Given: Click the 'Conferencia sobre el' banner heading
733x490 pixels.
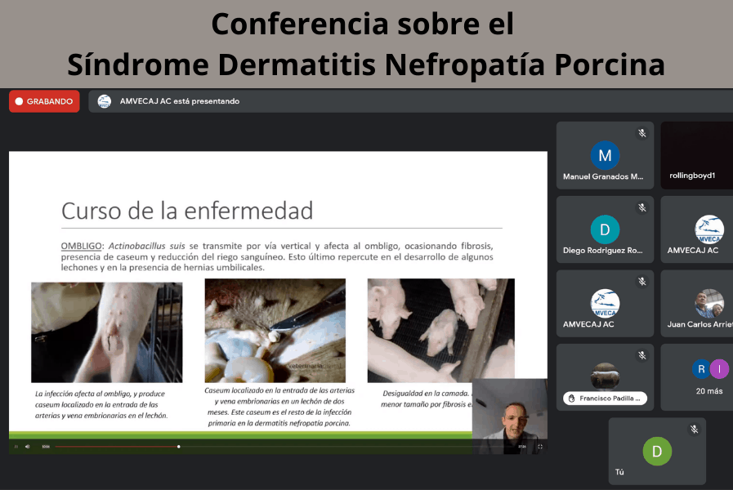Looking at the screenshot, I should [363, 24].
